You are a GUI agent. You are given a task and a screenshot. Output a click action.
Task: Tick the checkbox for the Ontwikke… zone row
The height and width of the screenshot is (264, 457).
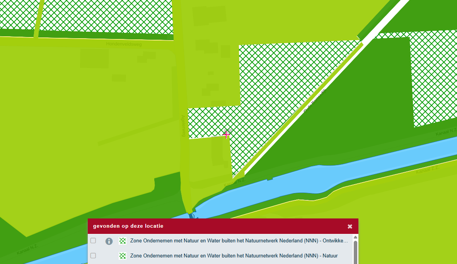[93, 241]
